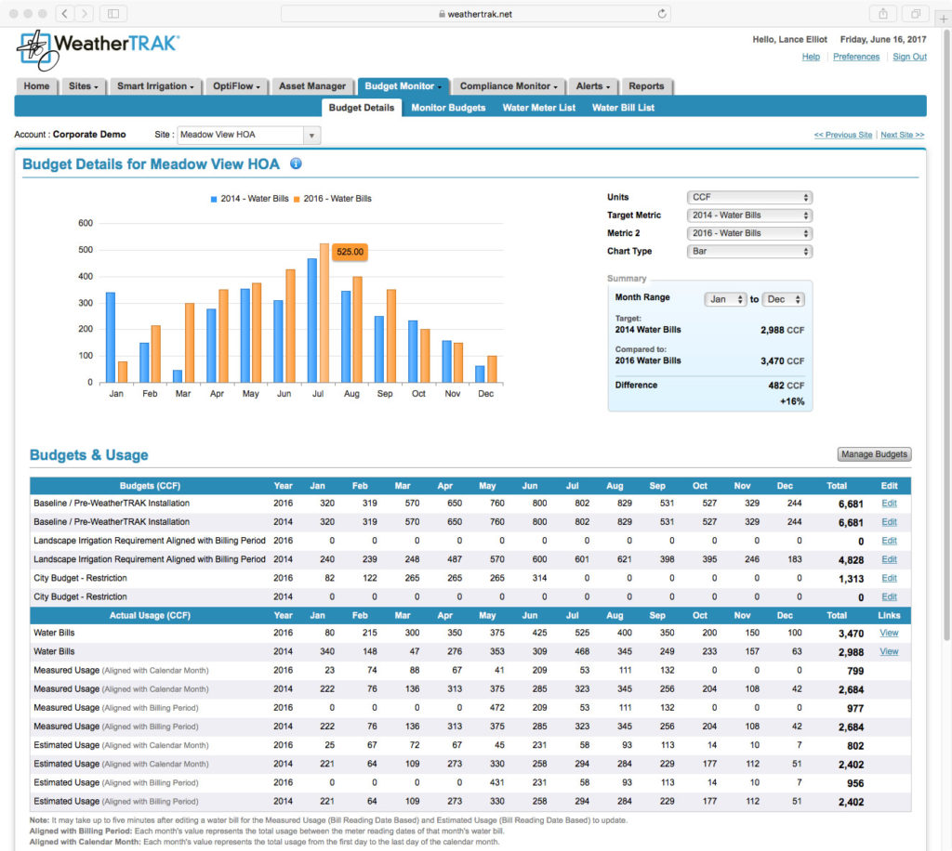Screen dimensions: 952x851
Task: Select the Month Range end month Dec
Action: 783,299
